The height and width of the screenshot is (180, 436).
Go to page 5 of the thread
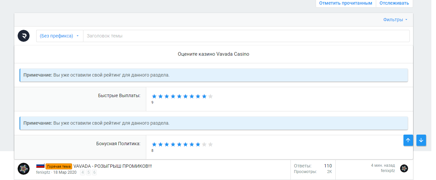click(89, 172)
